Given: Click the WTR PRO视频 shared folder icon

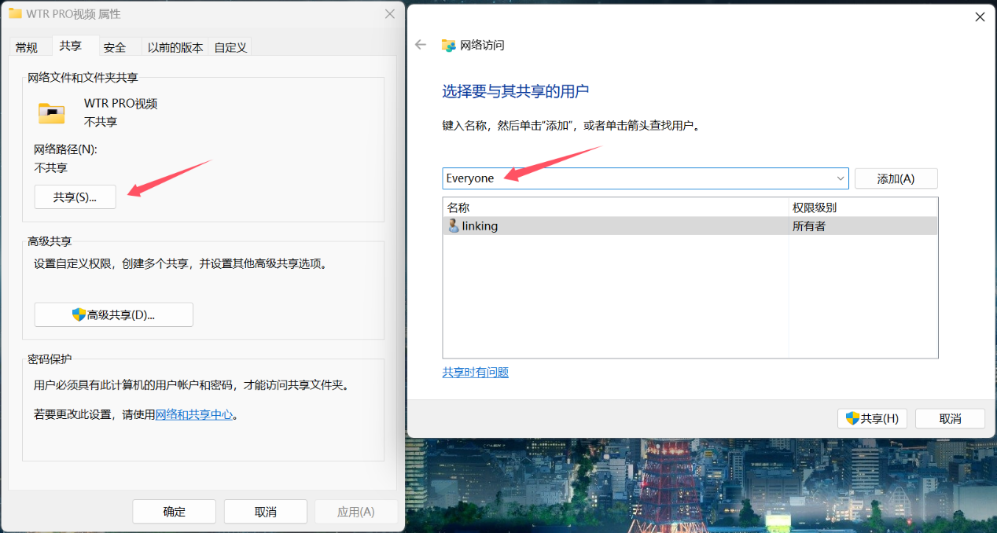Looking at the screenshot, I should [x=52, y=113].
